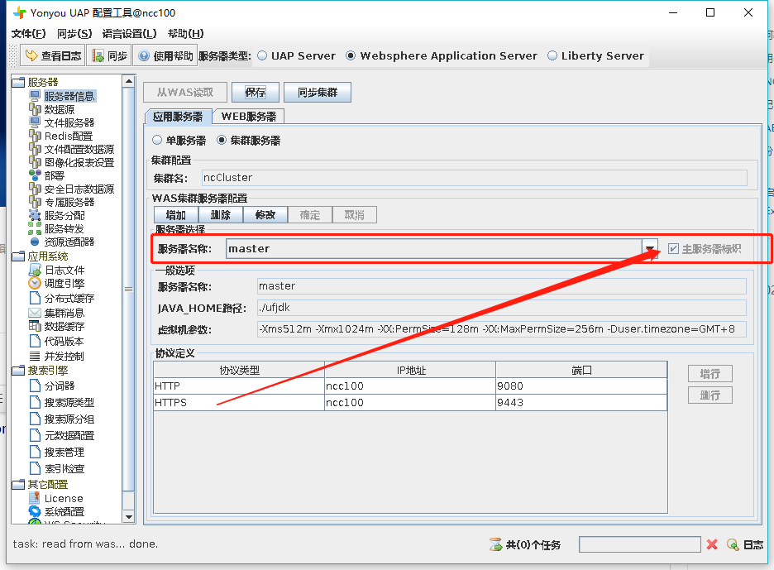Open the 语言设置(L) menu
Viewport: 774px width, 570px height.
(x=129, y=34)
